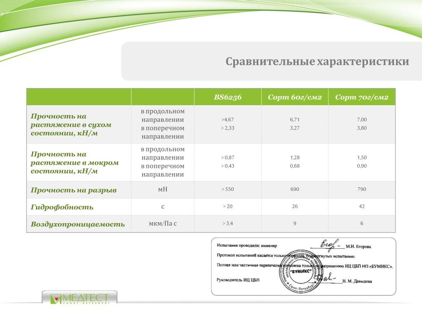Click the unit cell 'с' in Гидрофобность row
This screenshot has height=316, width=422.
pos(162,207)
